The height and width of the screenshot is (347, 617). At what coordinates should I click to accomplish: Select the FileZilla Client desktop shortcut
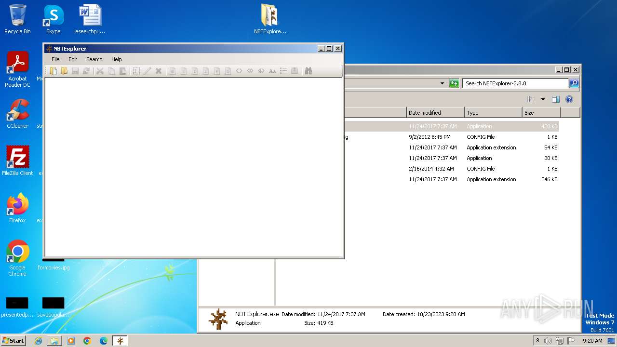coord(17,161)
